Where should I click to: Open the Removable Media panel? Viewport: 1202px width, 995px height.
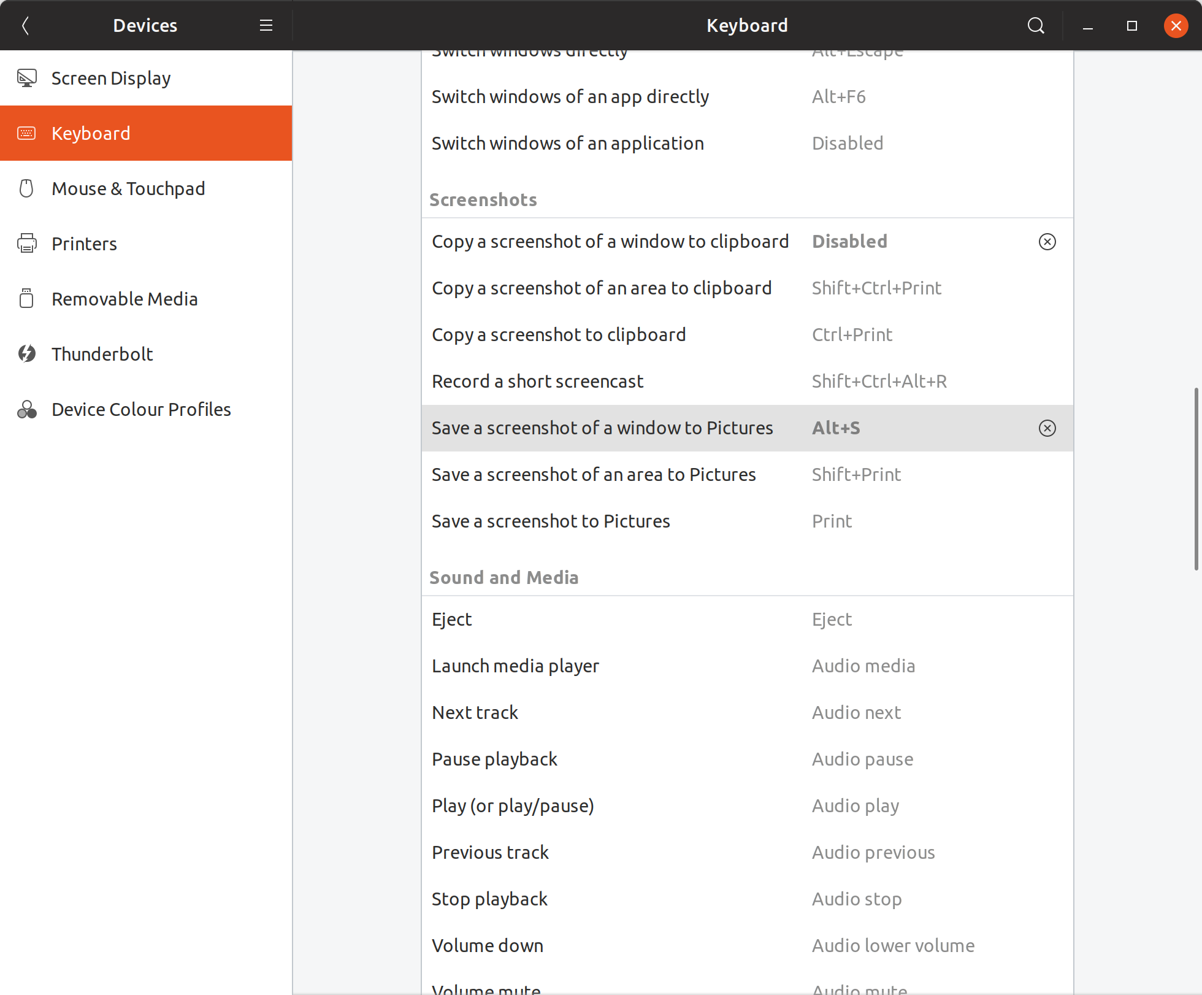click(146, 299)
